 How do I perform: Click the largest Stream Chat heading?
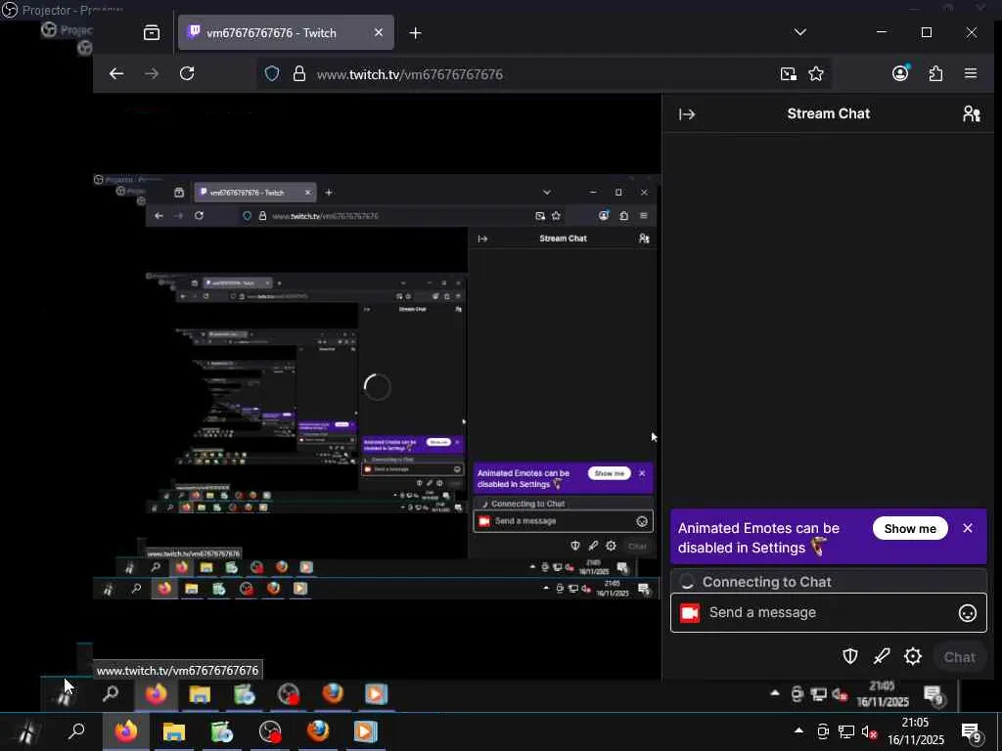click(828, 113)
